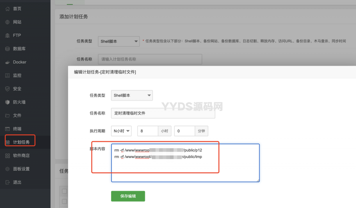Screen dimensions: 356x208
Task: Click inside the 脚本内容 script textarea
Action: coord(184,163)
